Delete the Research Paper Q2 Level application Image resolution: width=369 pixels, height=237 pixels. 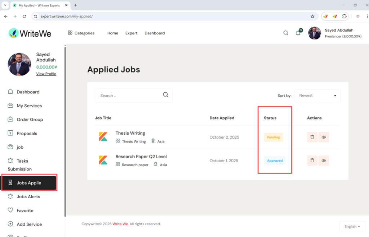point(312,161)
